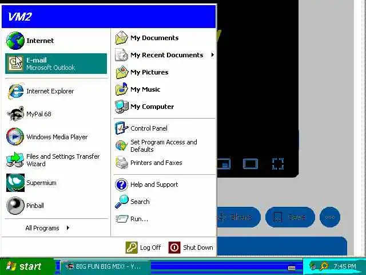Toggle fullscreen in the video player
Screen dimensions: 366x275
point(278,164)
